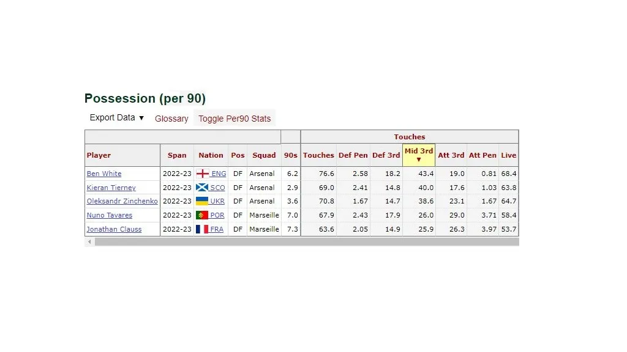627x352 pixels.
Task: Sort table by 90s column header
Action: 291,155
